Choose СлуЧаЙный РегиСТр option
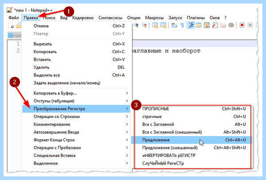Screen dimensions: 266x180 [x=192, y=163]
